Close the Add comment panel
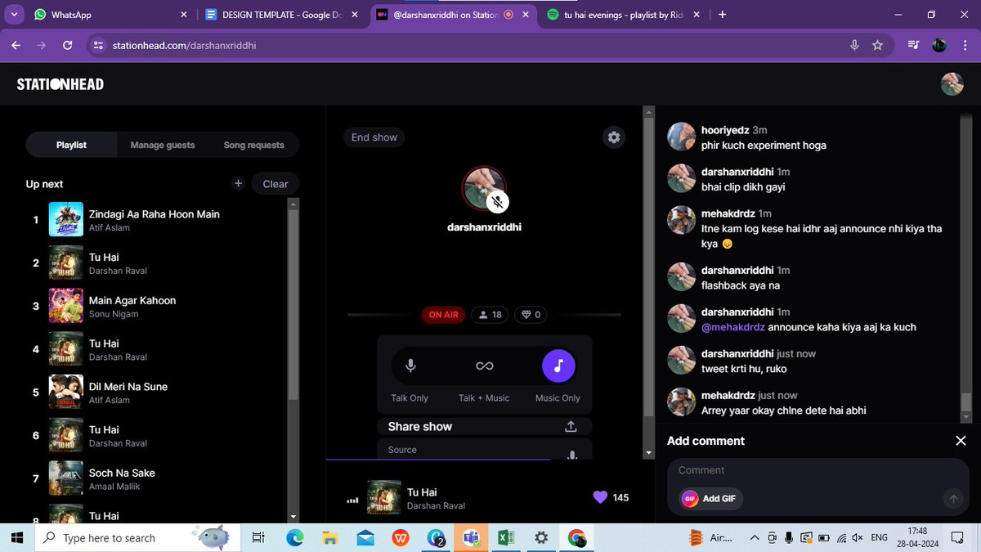Viewport: 981px width, 552px height. click(x=961, y=441)
